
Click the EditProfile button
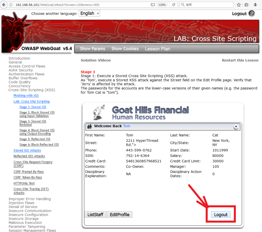pos(119,215)
